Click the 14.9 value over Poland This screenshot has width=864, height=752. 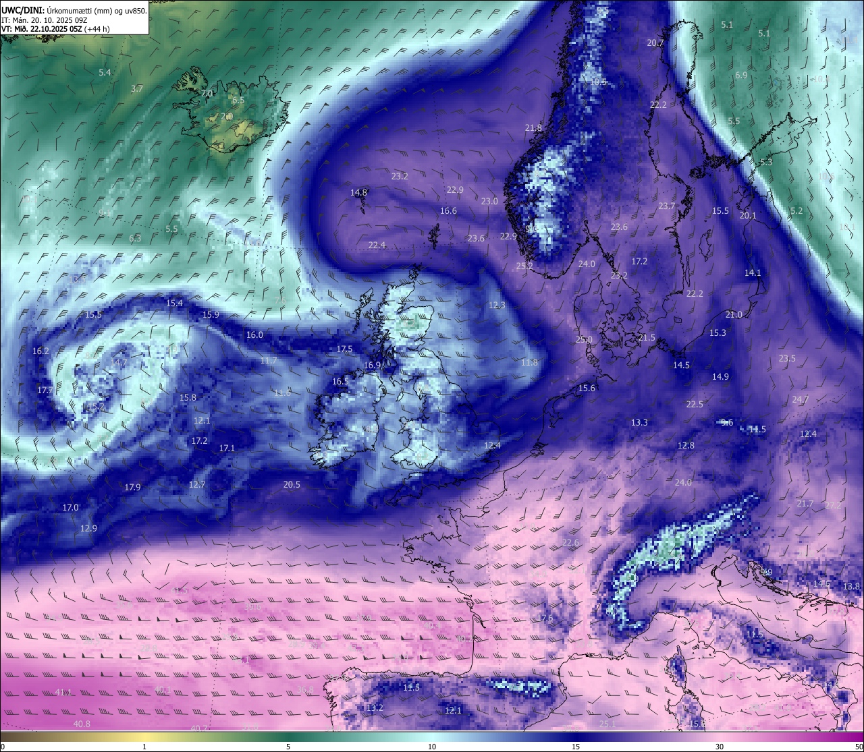tap(720, 376)
